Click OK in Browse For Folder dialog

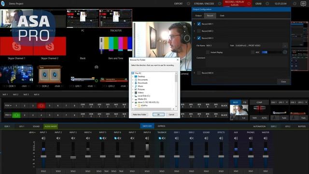[158, 115]
